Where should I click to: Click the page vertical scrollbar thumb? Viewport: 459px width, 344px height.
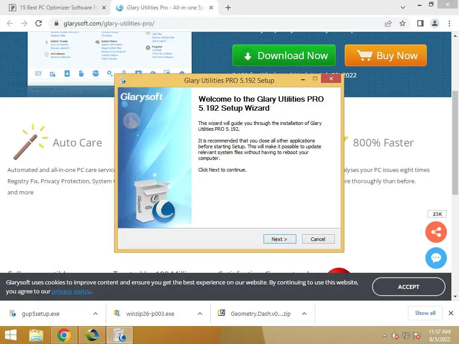point(455,143)
